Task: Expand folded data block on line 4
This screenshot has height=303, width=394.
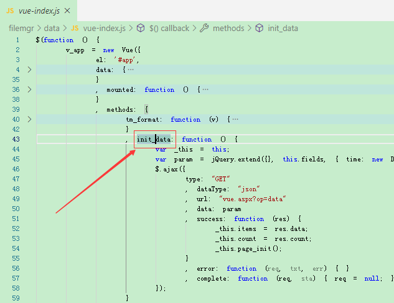Action: [x=29, y=70]
